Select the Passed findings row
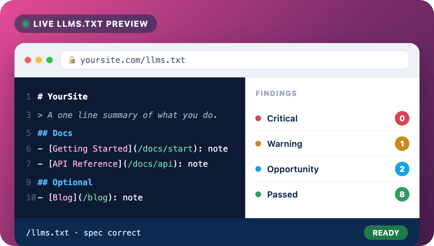Viewport: 434px width, 246px height. point(332,194)
